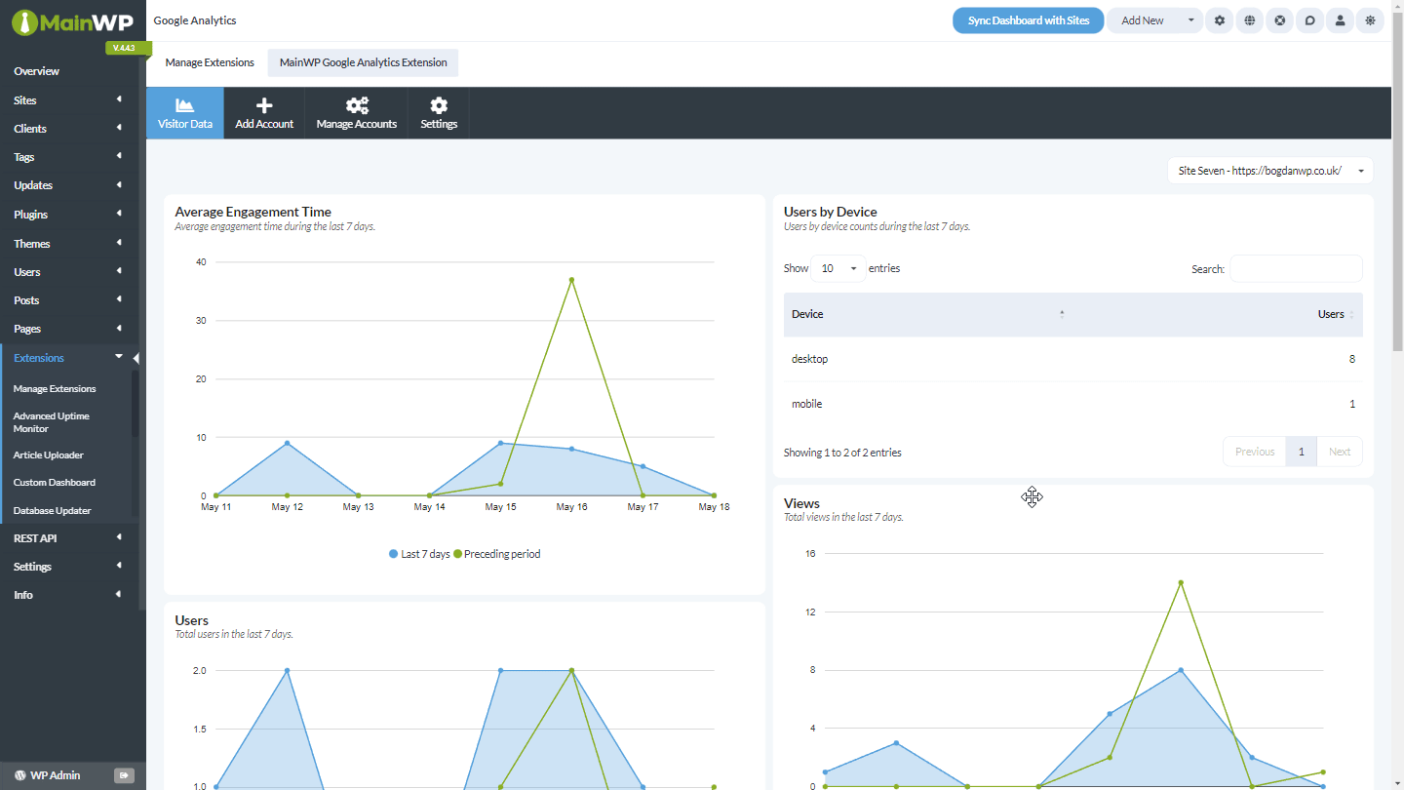Open the chat bubble icon in the header
Image resolution: width=1404 pixels, height=790 pixels.
click(1309, 20)
